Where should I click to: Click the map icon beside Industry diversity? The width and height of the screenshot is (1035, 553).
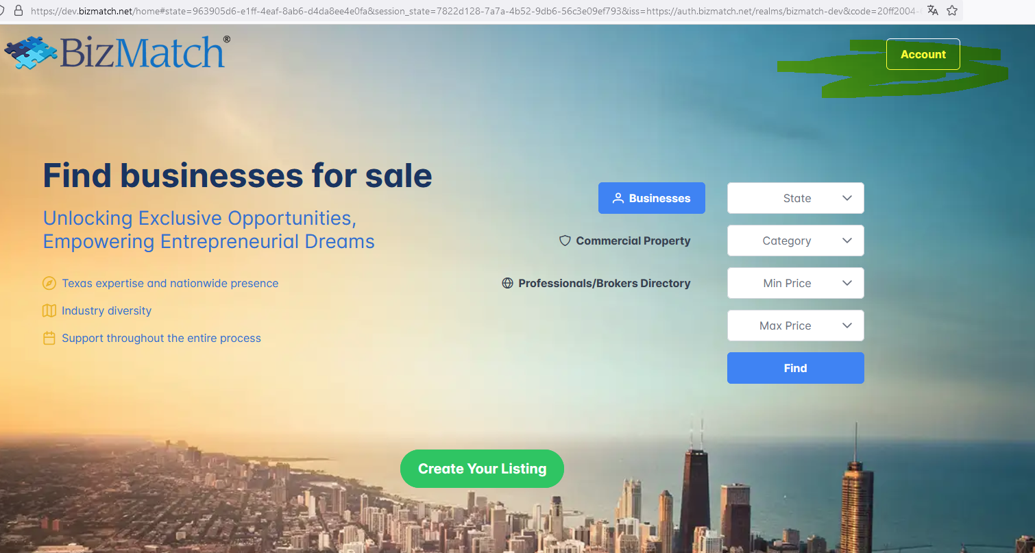point(49,310)
